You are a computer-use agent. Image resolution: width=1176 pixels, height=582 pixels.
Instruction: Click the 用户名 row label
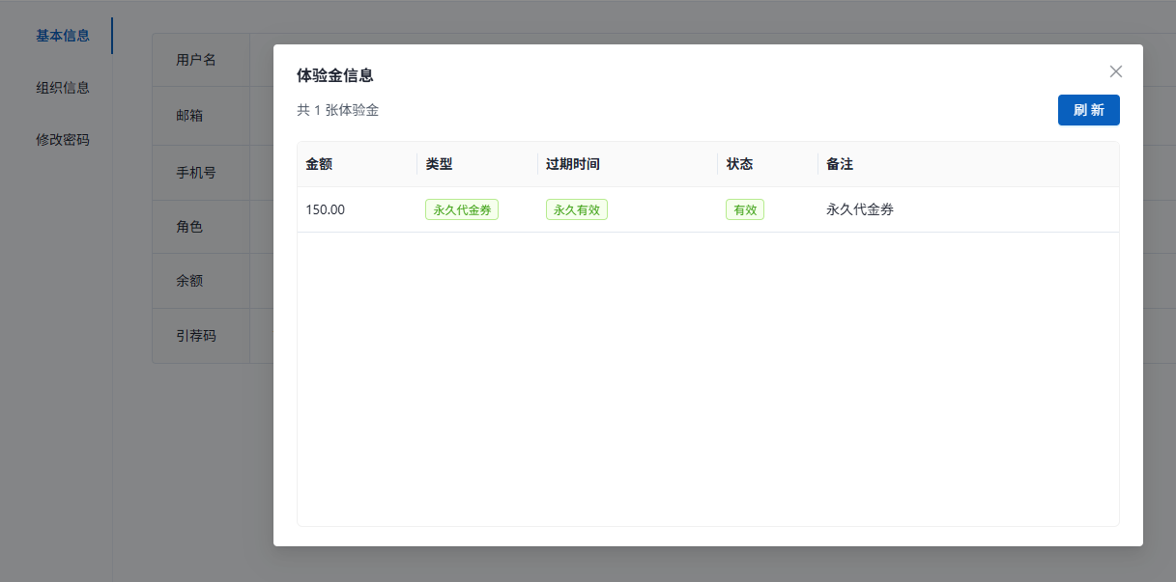196,60
